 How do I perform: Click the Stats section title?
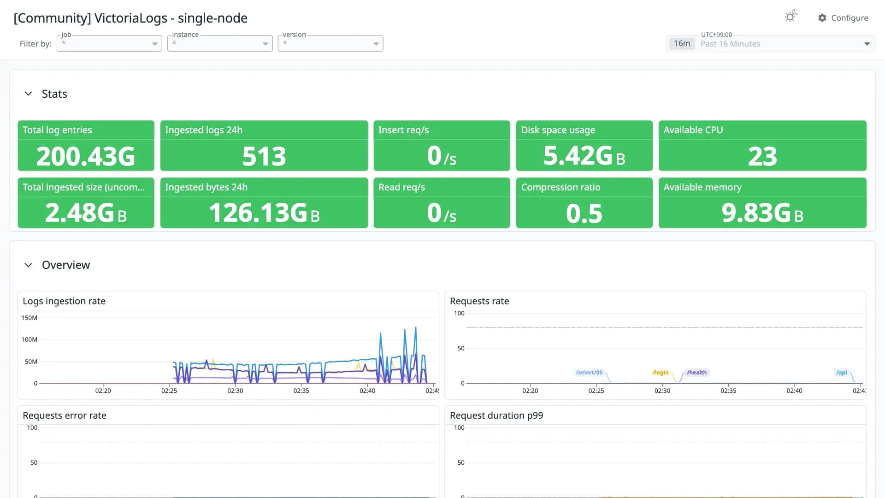pos(54,94)
